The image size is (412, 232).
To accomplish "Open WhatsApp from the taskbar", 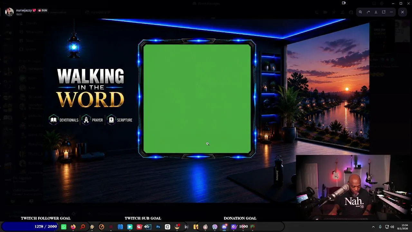I will tap(64, 227).
